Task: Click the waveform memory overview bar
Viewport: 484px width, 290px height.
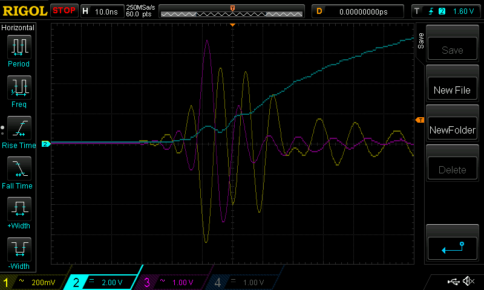Action: [x=232, y=11]
